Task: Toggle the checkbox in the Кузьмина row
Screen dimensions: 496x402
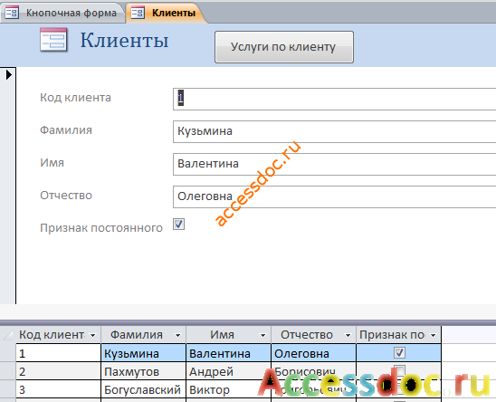Action: 399,352
